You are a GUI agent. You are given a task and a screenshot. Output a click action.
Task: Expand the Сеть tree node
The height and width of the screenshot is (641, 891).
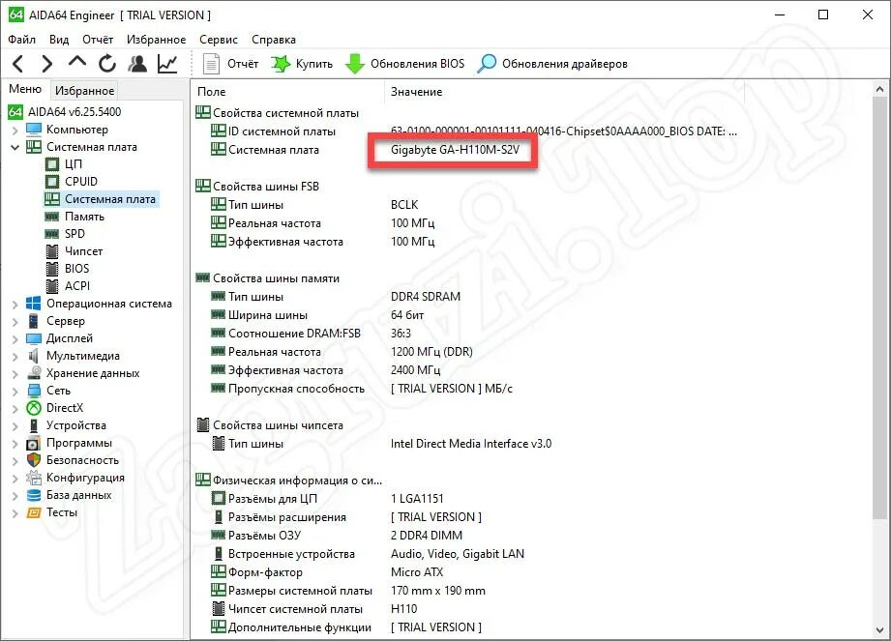click(x=15, y=392)
